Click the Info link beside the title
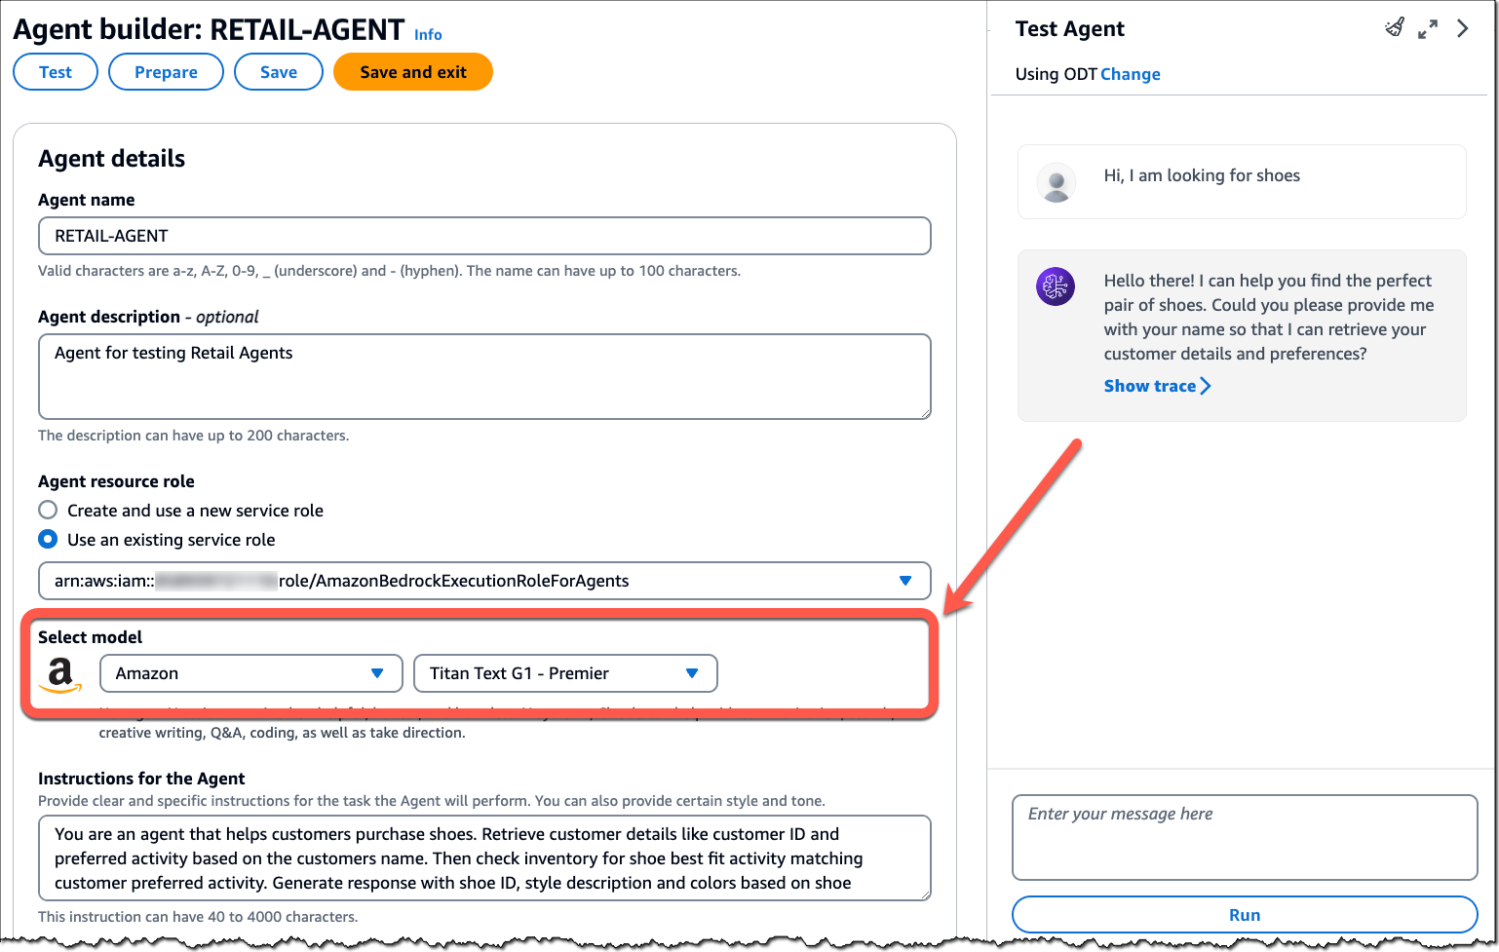Viewport: 1499px width, 952px height. tap(428, 34)
